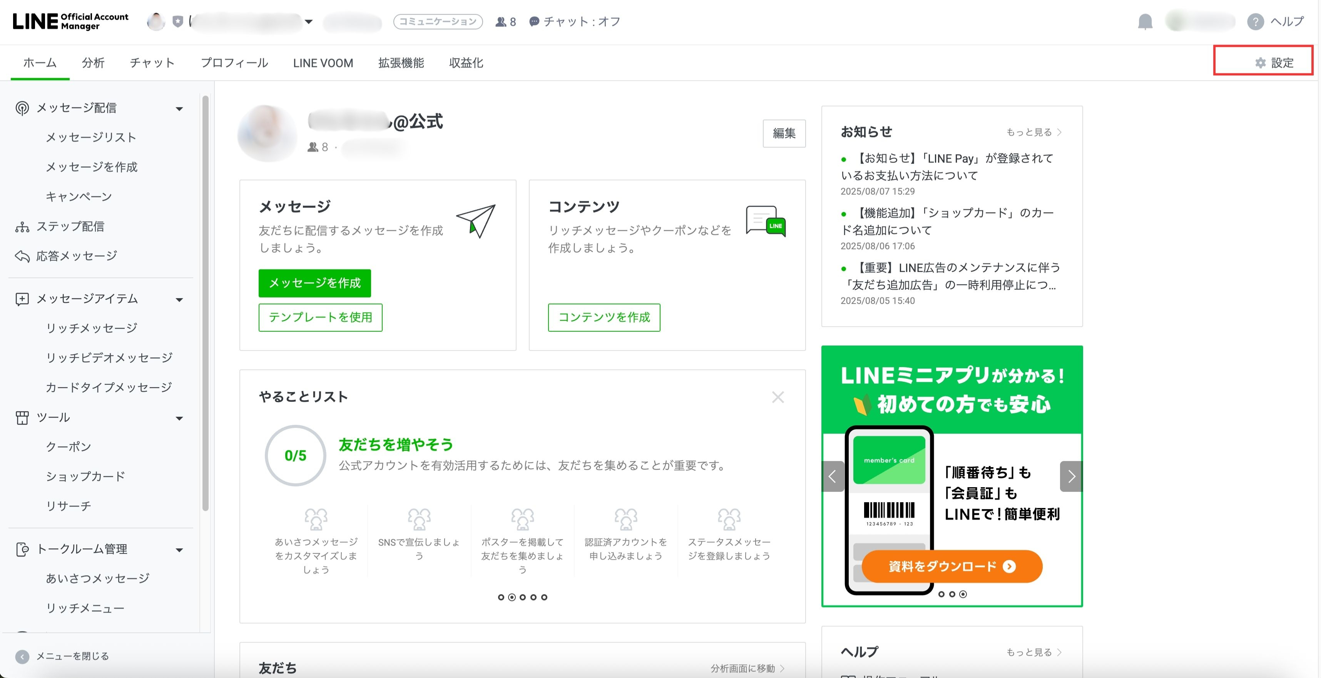Click the 設定 gear icon

pyautogui.click(x=1260, y=62)
